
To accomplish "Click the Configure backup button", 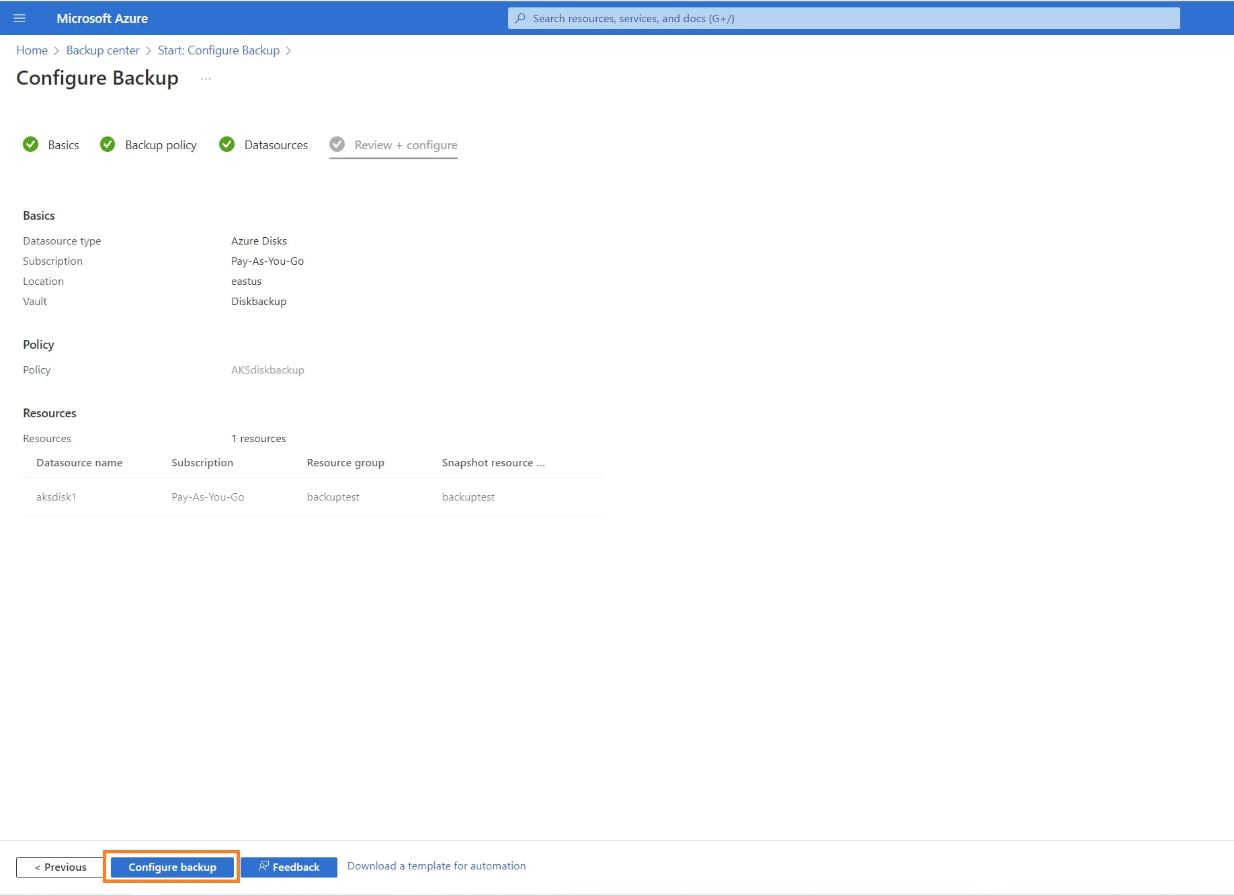I will click(x=172, y=867).
